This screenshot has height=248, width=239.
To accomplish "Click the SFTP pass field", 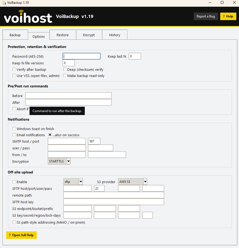I will point(153,188).
